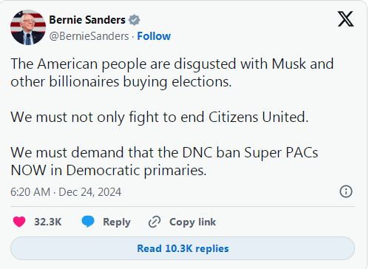This screenshot has width=369, height=269.
Task: Open Bernie Sanders' profile picture
Action: tap(28, 27)
